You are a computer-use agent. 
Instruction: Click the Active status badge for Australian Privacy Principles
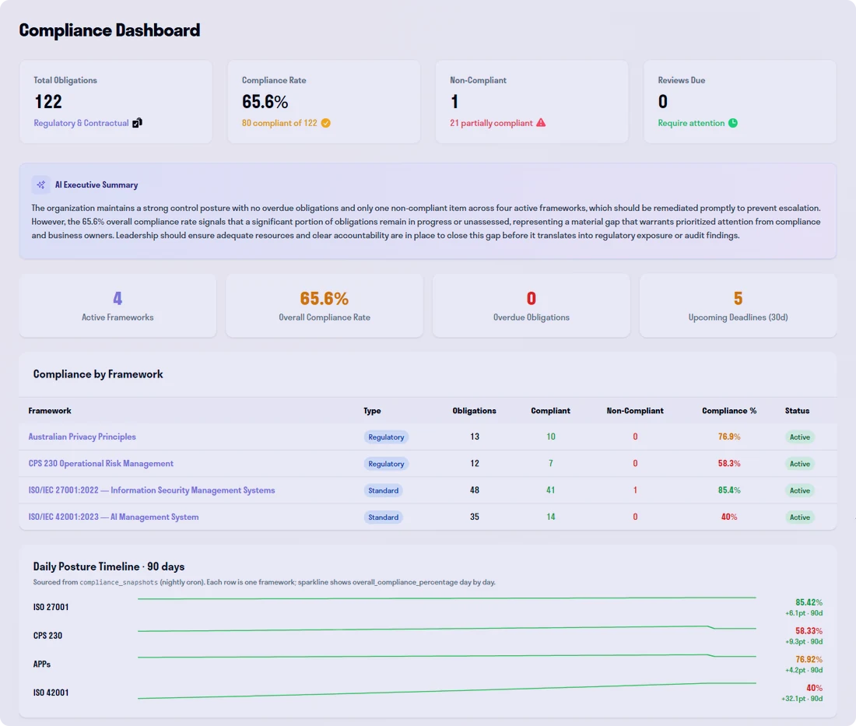tap(800, 437)
